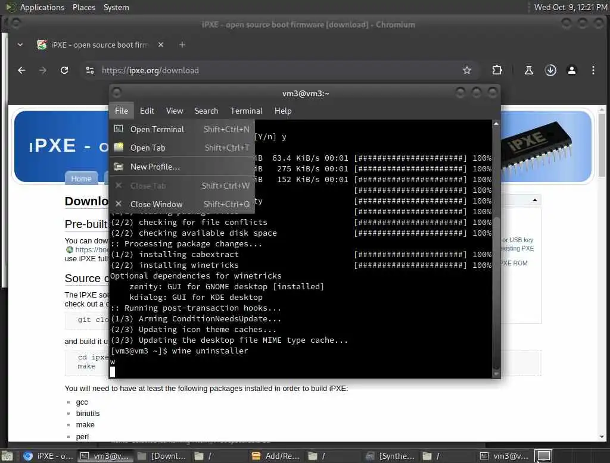The image size is (610, 463).
Task: Click 'gcc' in the packages list
Action: (x=82, y=402)
